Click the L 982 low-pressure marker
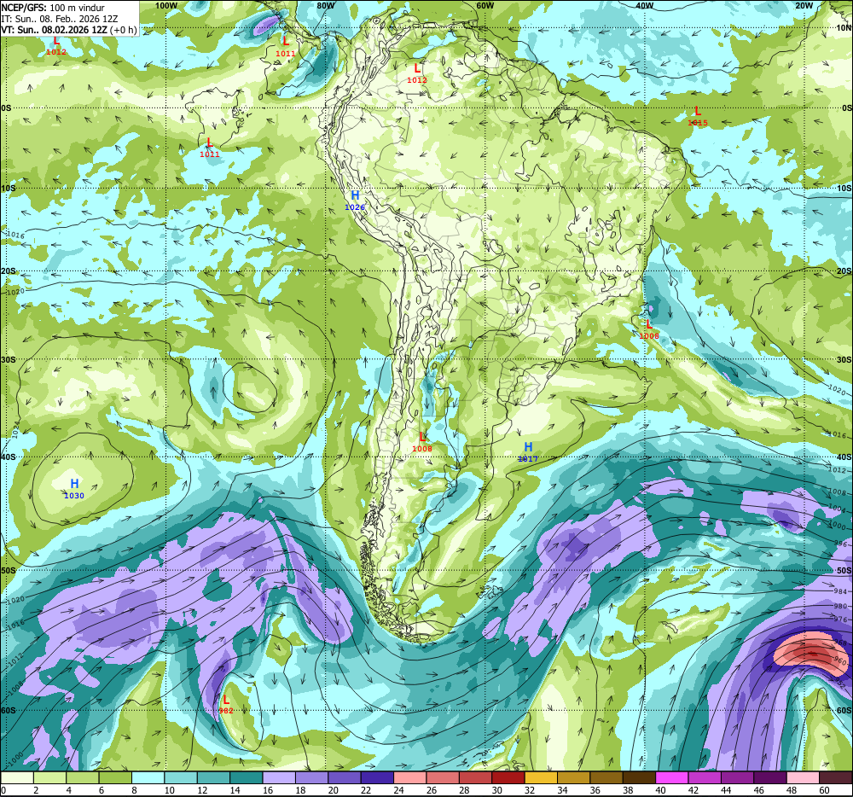This screenshot has width=853, height=797. (x=226, y=705)
